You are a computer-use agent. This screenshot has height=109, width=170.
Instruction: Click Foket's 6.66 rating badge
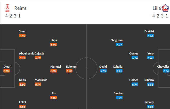pyautogui.click(x=22, y=106)
